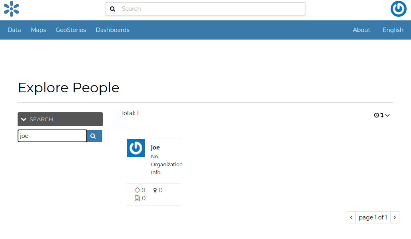The height and width of the screenshot is (239, 411).
Task: Click the GeoNode logo in the header
Action: (x=11, y=9)
